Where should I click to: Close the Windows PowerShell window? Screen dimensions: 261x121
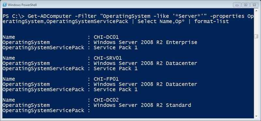[254, 5]
